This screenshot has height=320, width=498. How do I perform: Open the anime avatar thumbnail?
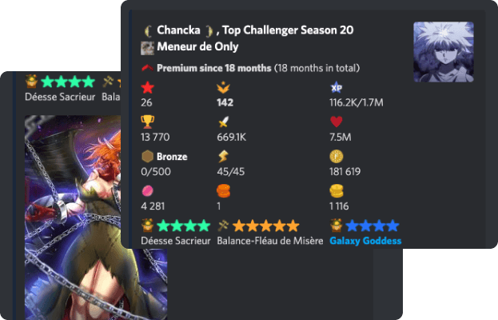coord(444,52)
